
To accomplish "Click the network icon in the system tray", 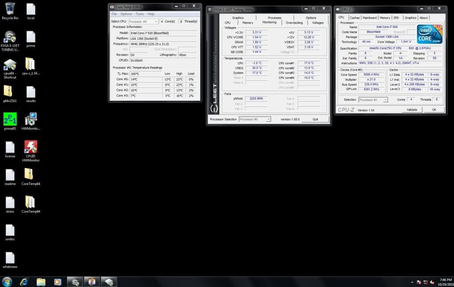I will [x=425, y=282].
